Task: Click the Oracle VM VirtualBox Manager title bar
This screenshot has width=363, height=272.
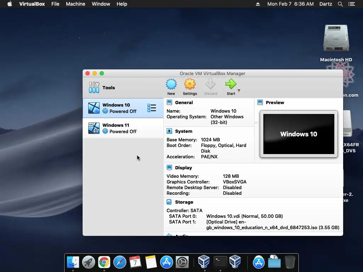Action: pyautogui.click(x=212, y=73)
